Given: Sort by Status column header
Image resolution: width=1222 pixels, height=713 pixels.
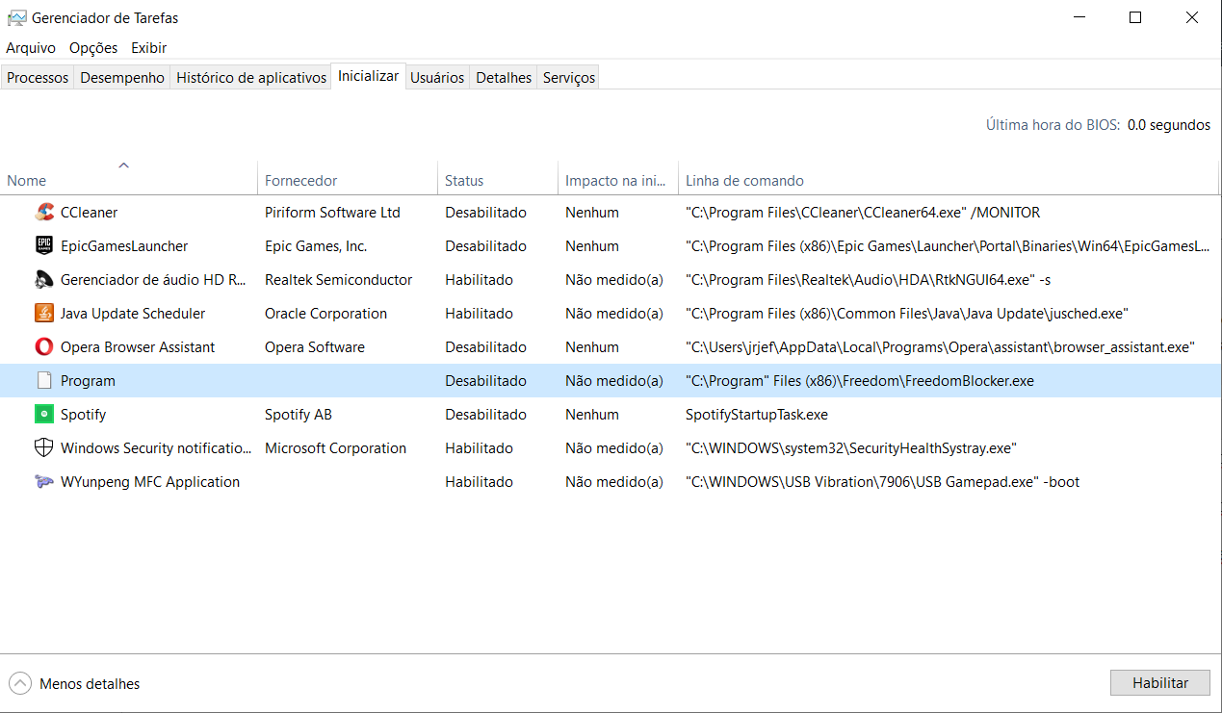Looking at the screenshot, I should point(464,181).
